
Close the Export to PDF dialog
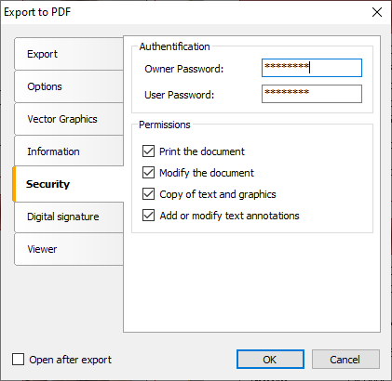pyautogui.click(x=377, y=12)
